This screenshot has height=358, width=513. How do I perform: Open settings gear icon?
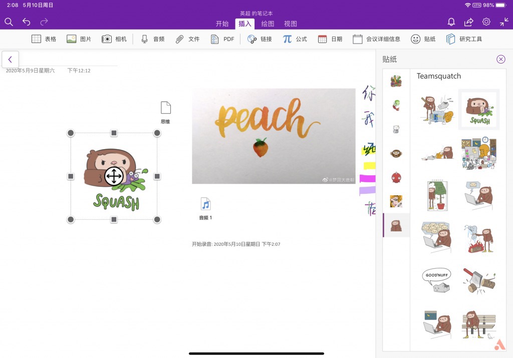[x=486, y=22]
